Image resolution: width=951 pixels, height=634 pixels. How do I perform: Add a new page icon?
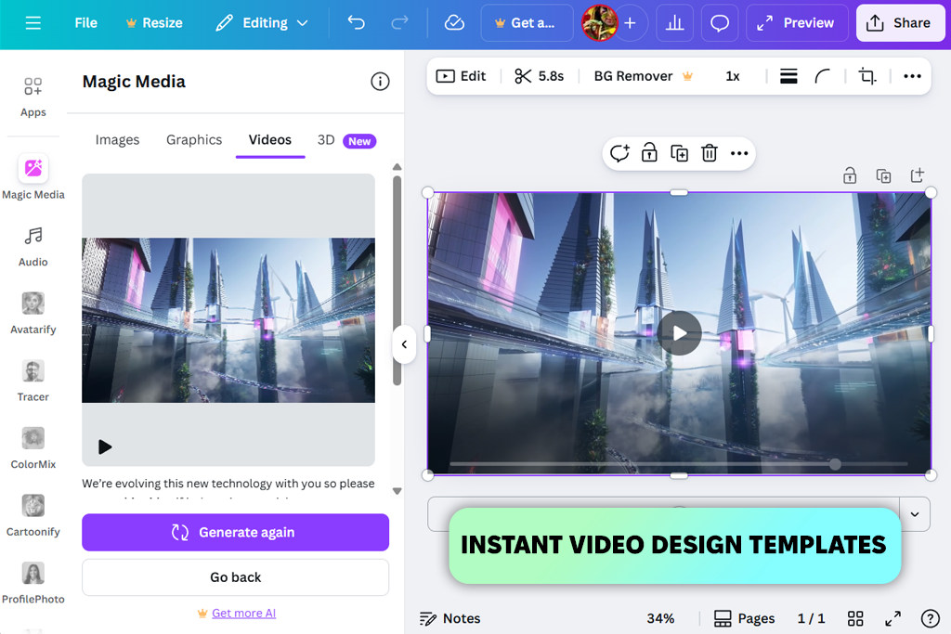tap(917, 175)
